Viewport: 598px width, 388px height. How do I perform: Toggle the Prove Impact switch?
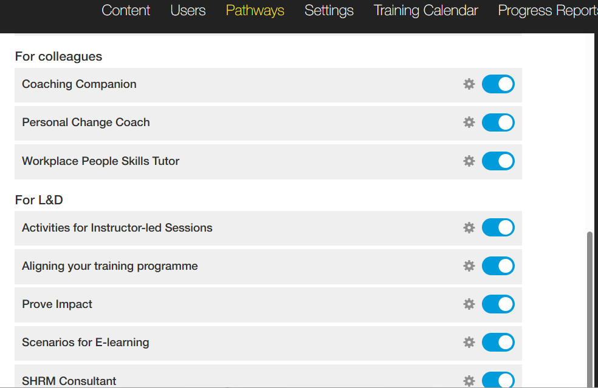[x=498, y=304]
